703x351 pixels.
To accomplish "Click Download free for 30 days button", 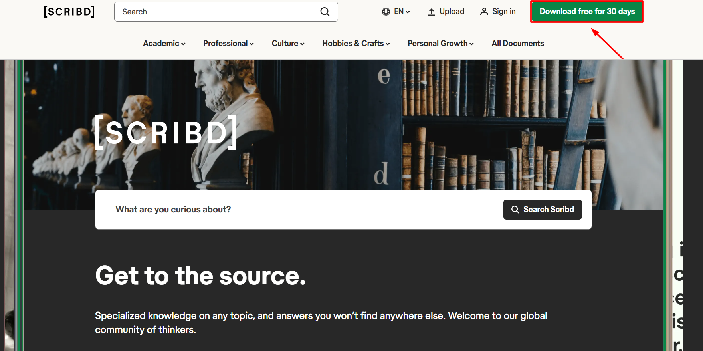I will [587, 12].
